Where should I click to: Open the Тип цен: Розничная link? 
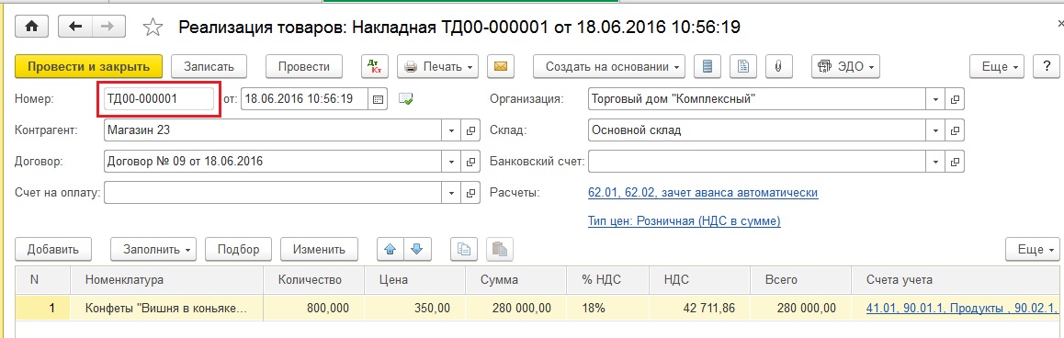684,221
